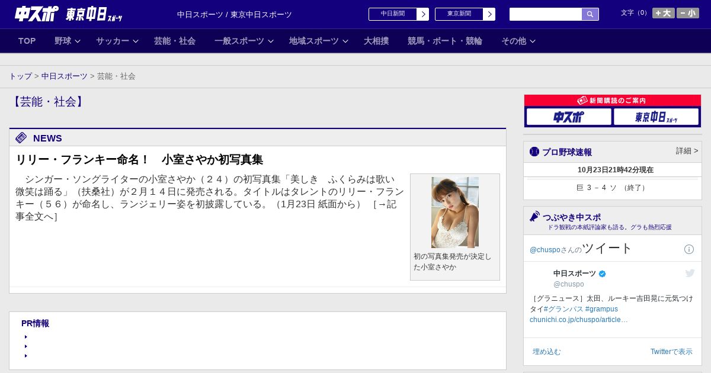
Task: Click the photo caption 初の写真集発売が決定した小室さやか
Action: [453, 262]
